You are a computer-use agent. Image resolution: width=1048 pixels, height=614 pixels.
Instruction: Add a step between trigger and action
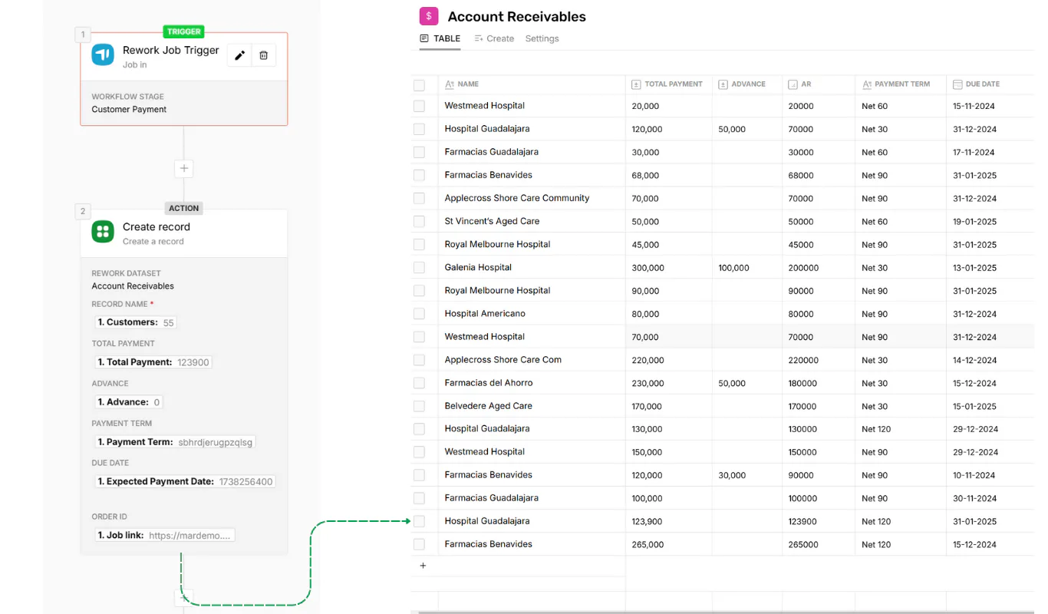click(183, 168)
